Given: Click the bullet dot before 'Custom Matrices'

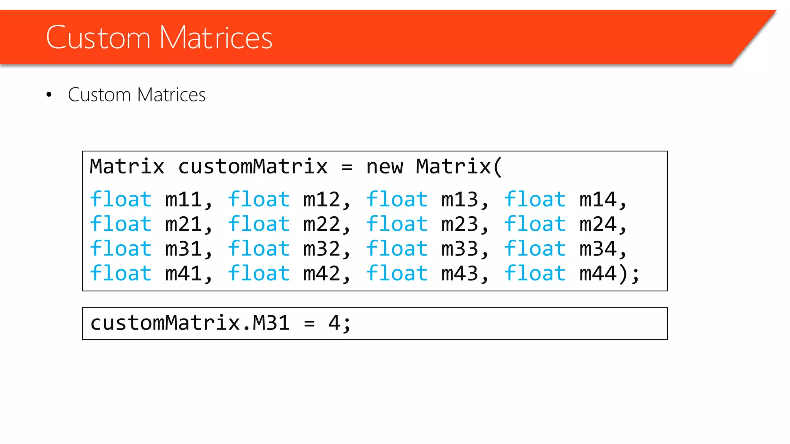Looking at the screenshot, I should coord(49,94).
